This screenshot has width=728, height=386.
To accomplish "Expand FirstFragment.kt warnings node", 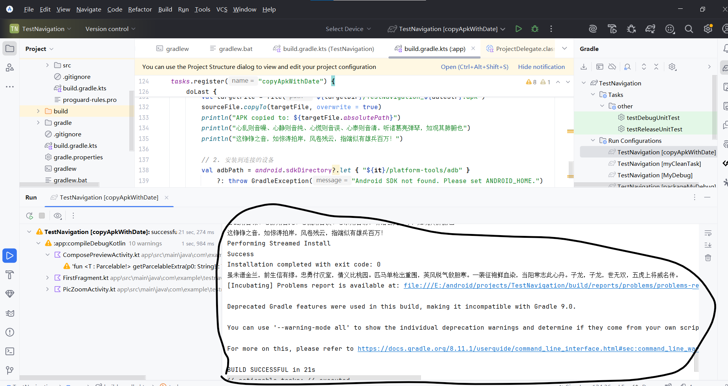I will click(47, 278).
